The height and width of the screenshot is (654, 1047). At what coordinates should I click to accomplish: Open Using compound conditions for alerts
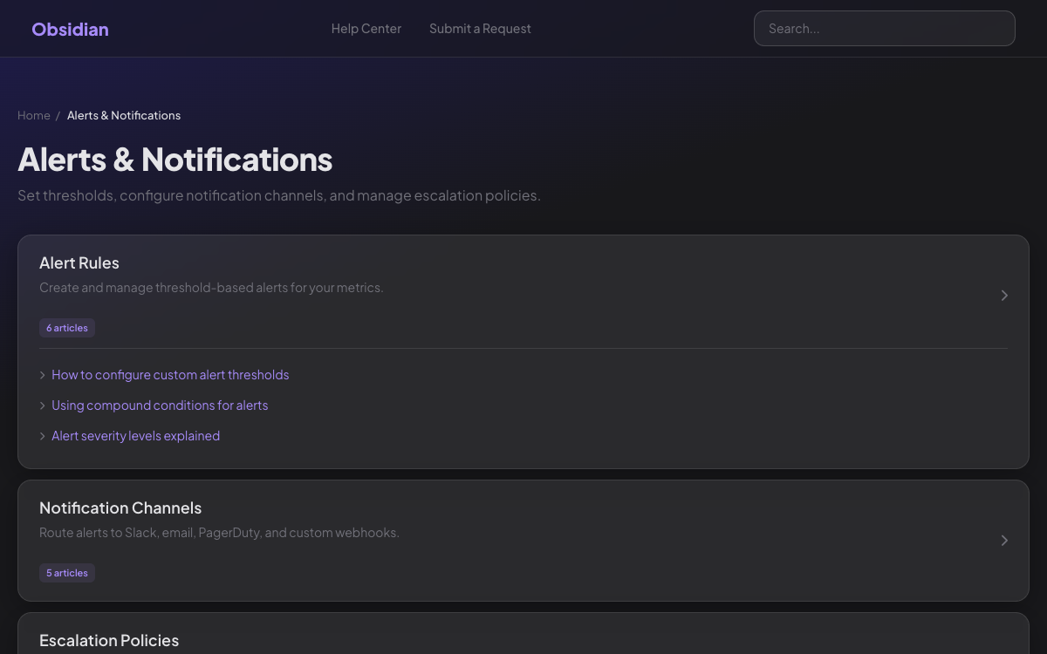tap(160, 405)
